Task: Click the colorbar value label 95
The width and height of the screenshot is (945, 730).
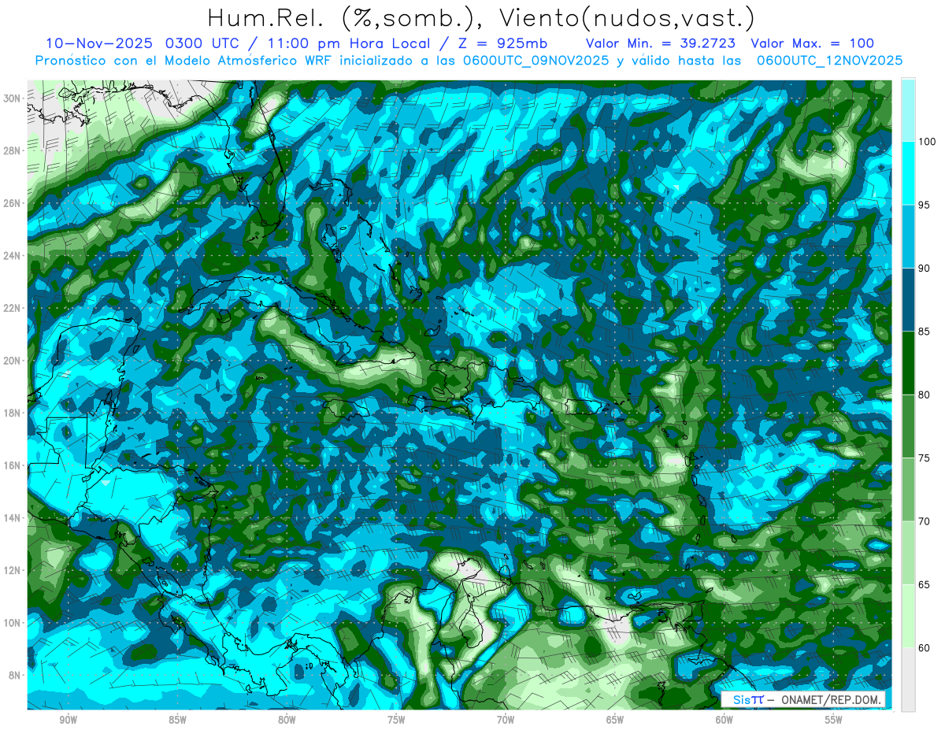Action: [x=925, y=205]
